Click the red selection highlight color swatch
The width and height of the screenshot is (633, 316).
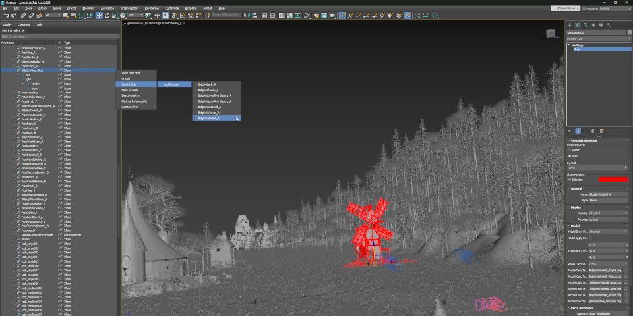click(x=613, y=179)
